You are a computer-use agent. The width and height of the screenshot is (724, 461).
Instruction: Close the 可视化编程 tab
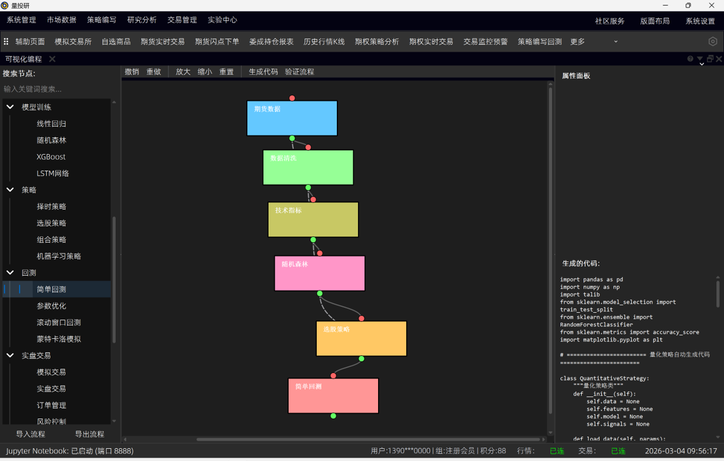coord(52,59)
